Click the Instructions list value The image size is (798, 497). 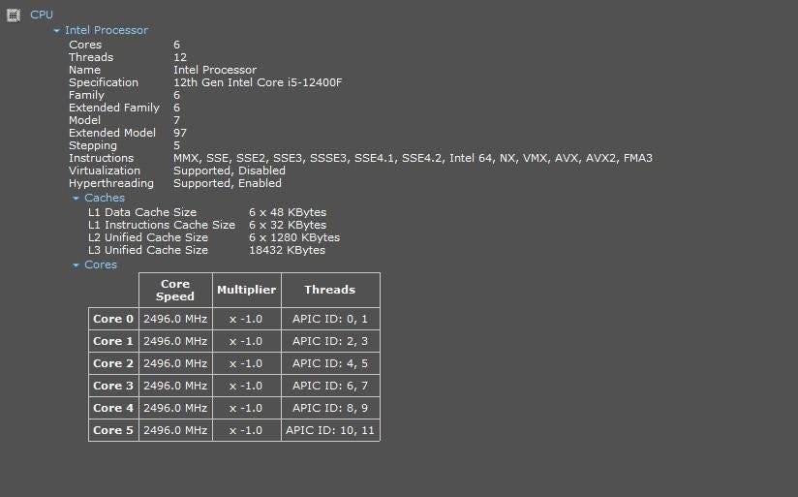(413, 158)
